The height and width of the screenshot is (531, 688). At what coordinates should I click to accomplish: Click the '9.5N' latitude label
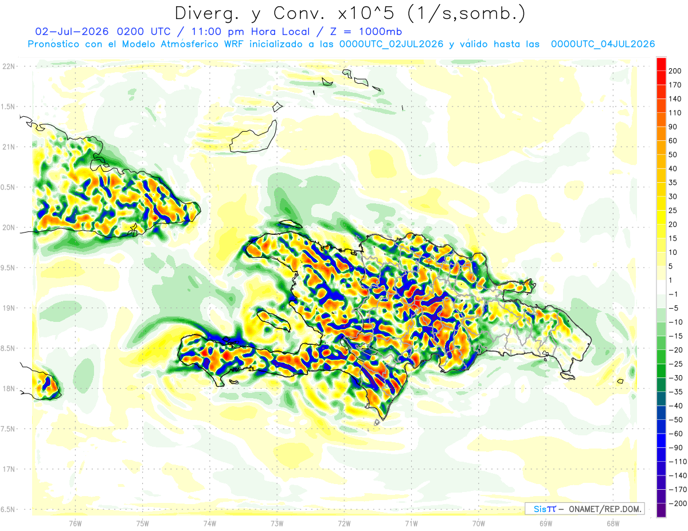[x=8, y=268]
